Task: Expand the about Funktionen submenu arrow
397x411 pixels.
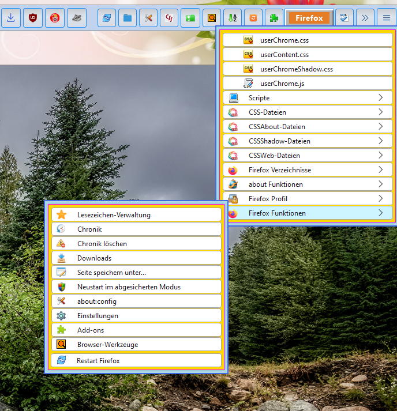Action: point(381,184)
